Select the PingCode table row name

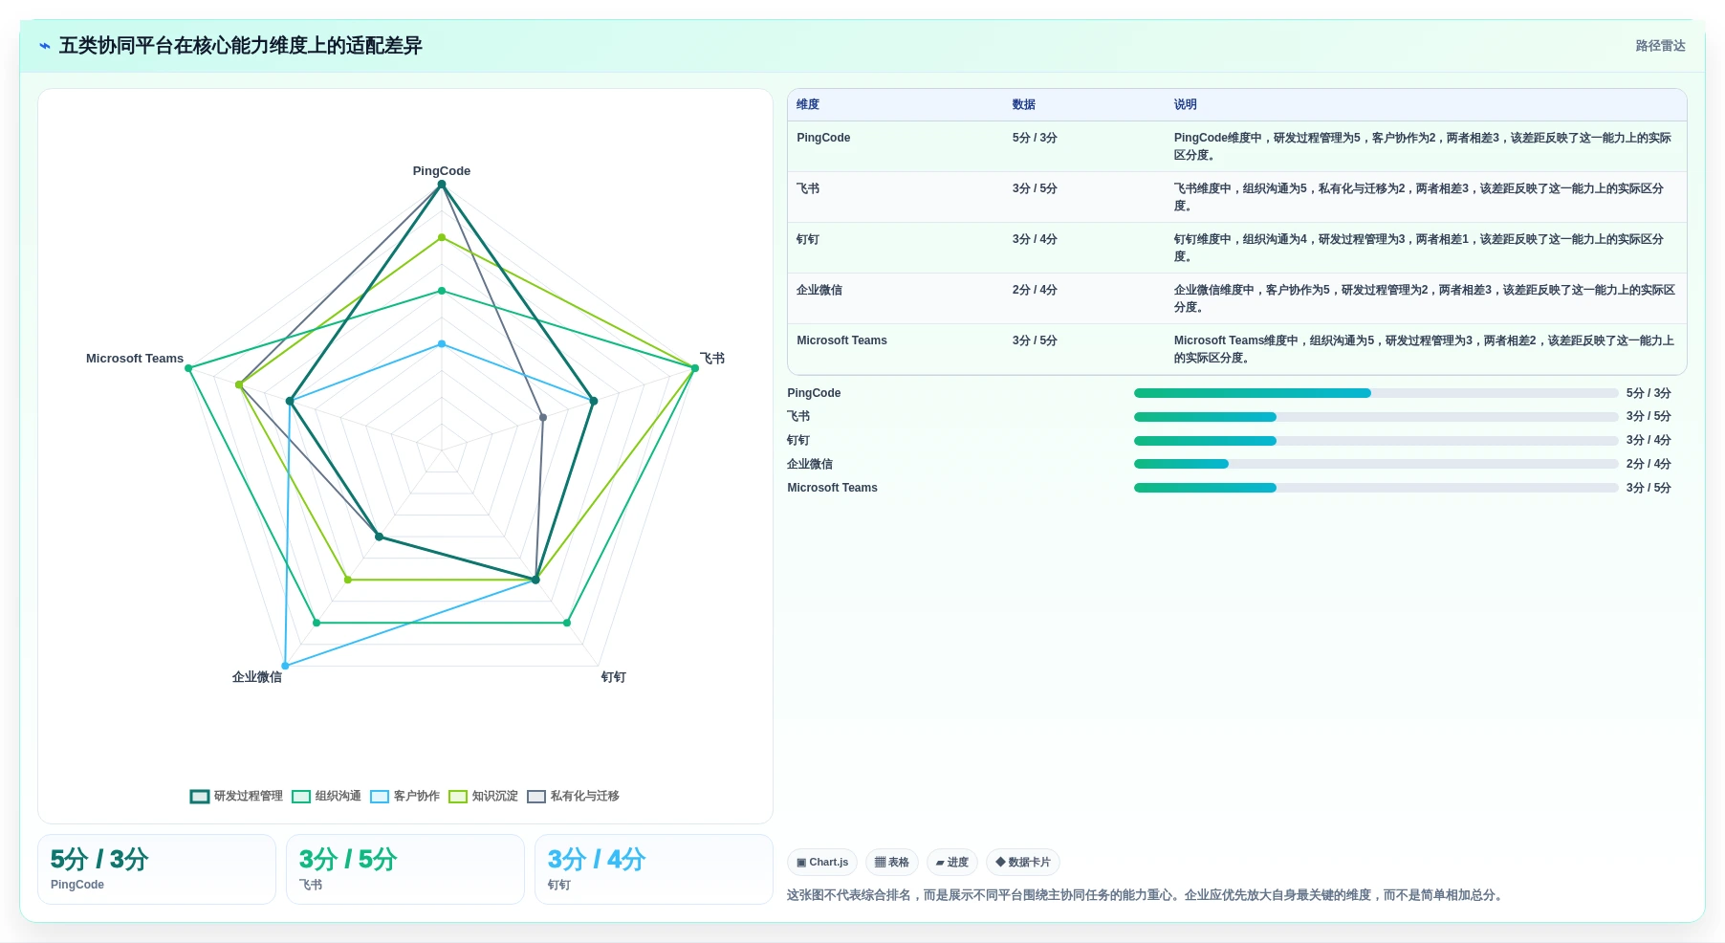coord(823,138)
